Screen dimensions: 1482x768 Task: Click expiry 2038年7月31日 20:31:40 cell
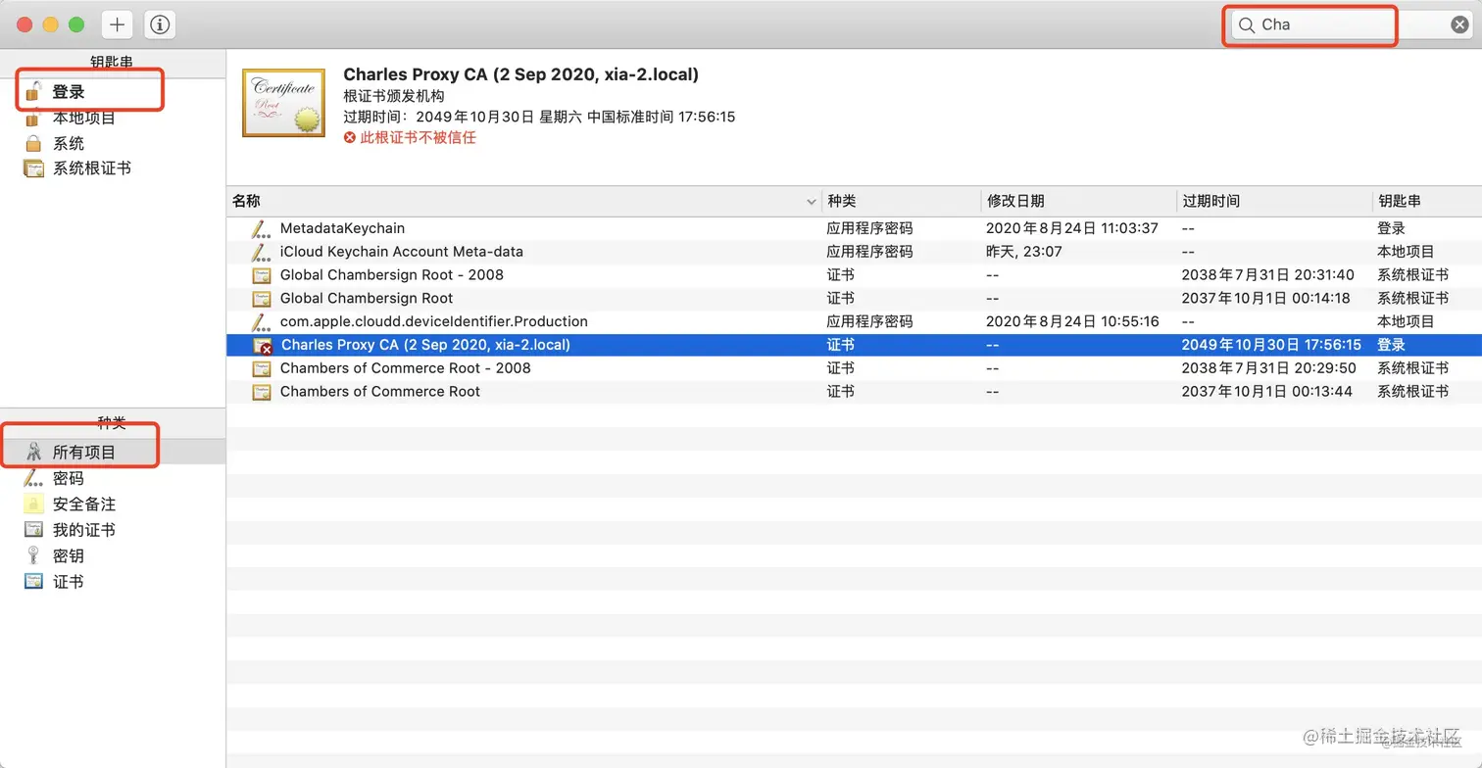point(1268,275)
